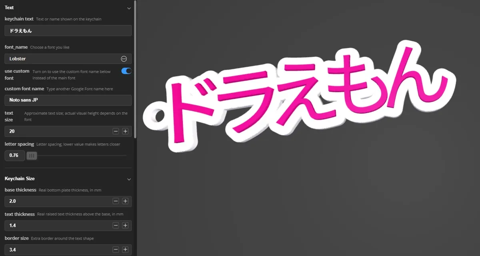Click the letter spacing 0.76 value box
Screen dimensions: 480x256
(x=14, y=156)
